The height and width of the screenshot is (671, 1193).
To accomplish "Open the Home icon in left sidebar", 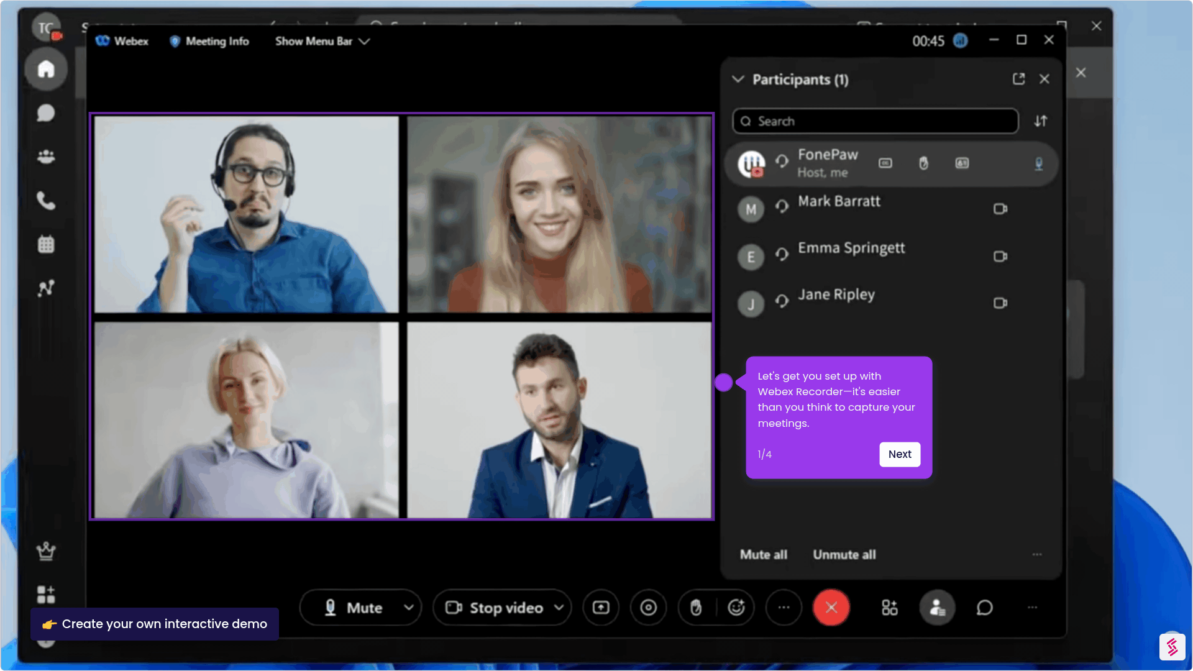I will [46, 69].
